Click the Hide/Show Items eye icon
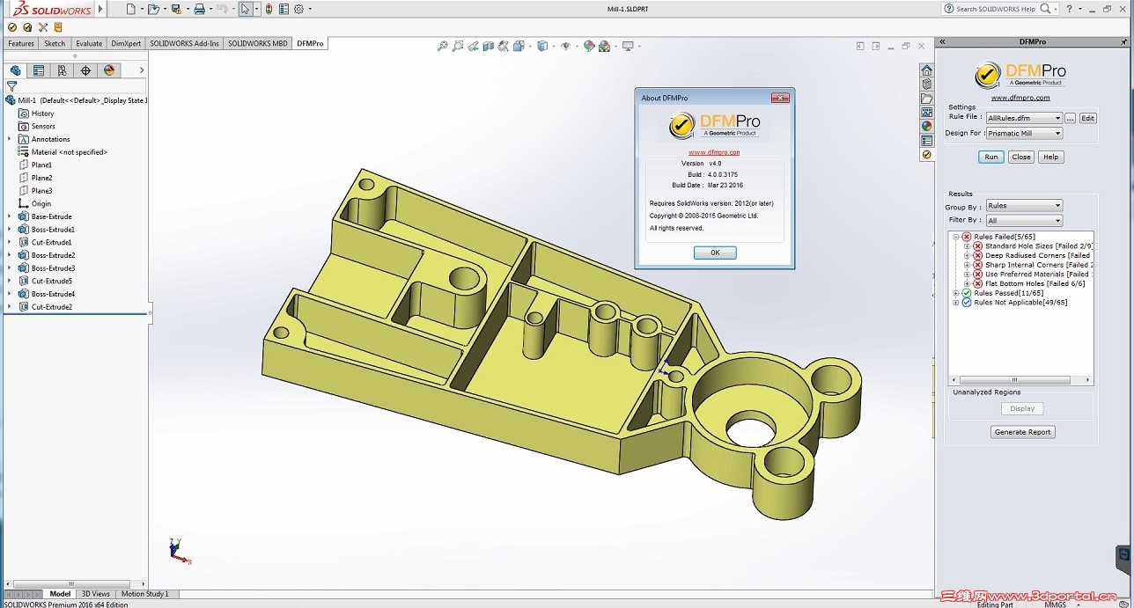 coord(565,46)
